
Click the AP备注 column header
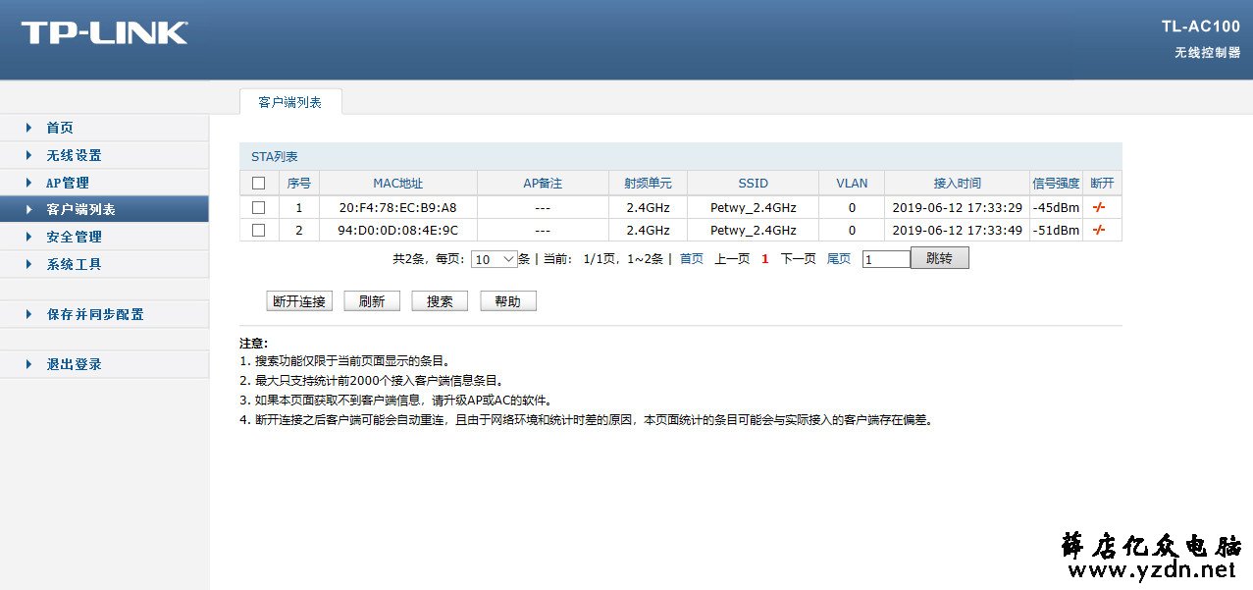543,184
